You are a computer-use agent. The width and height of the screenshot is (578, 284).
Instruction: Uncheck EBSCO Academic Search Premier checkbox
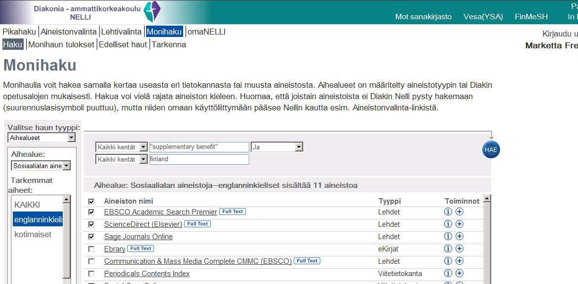point(91,212)
